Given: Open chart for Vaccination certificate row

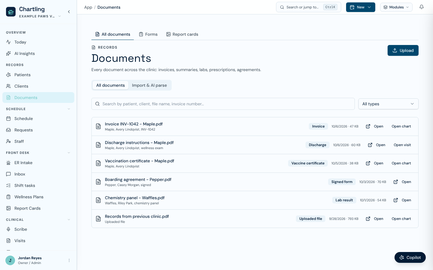Looking at the screenshot, I should coord(401,163).
